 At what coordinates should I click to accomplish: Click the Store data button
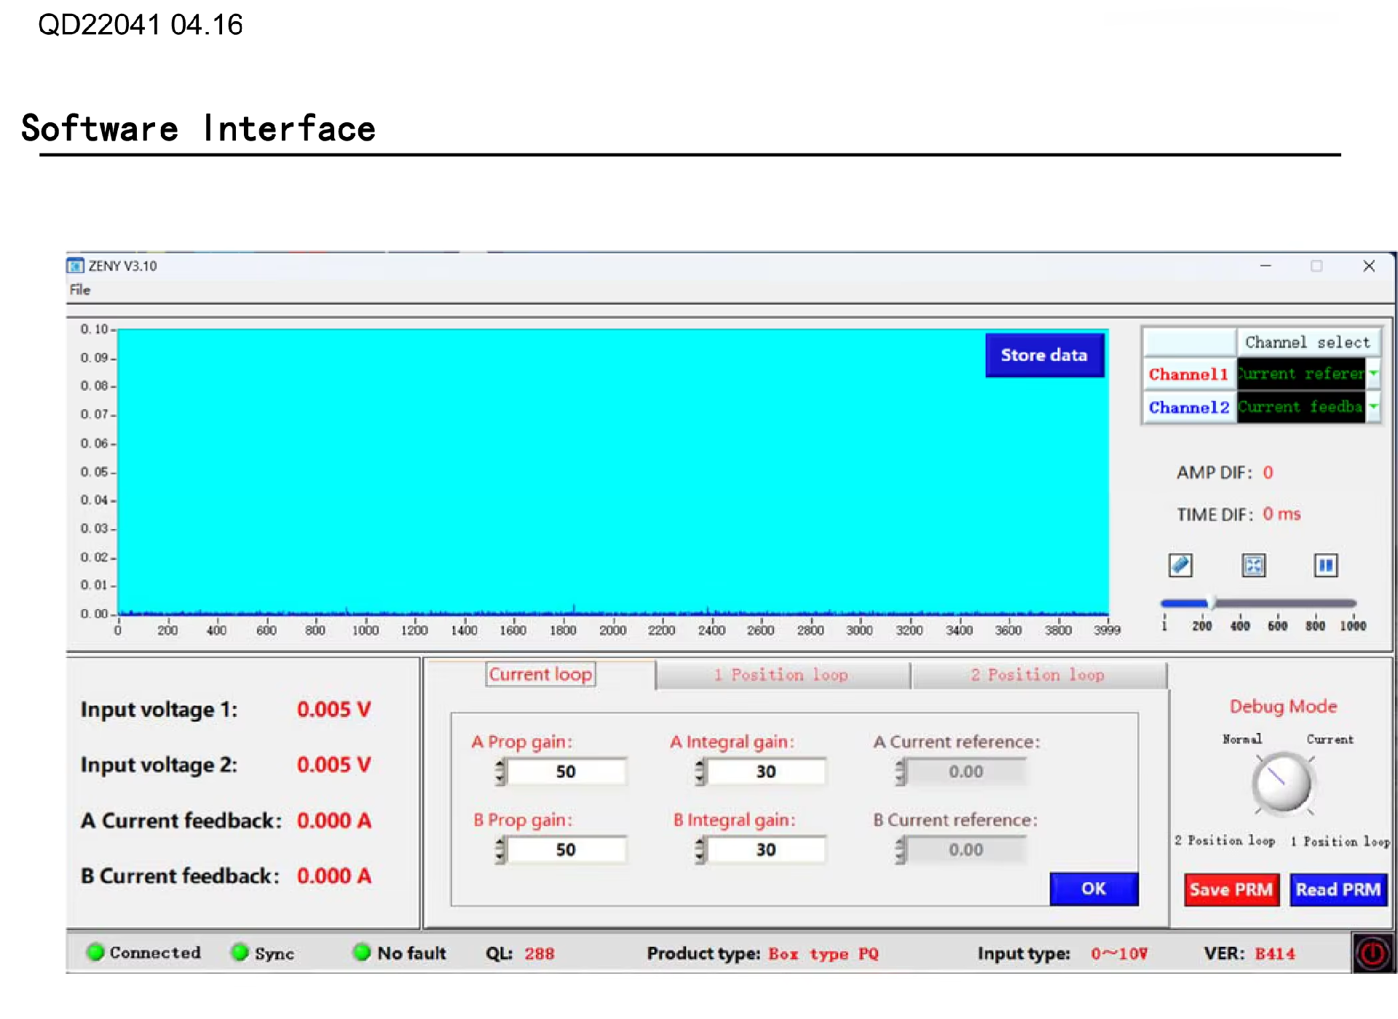[x=1044, y=355]
